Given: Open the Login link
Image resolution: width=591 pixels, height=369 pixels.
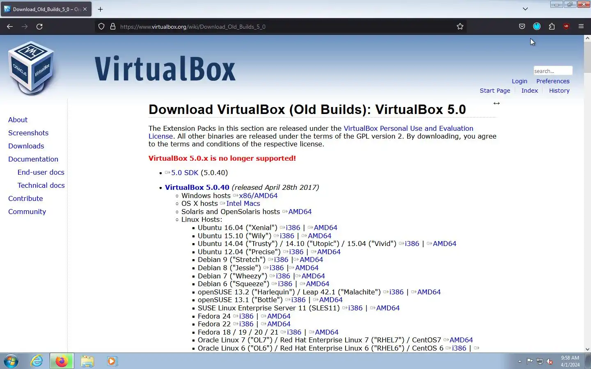Looking at the screenshot, I should coord(519,81).
